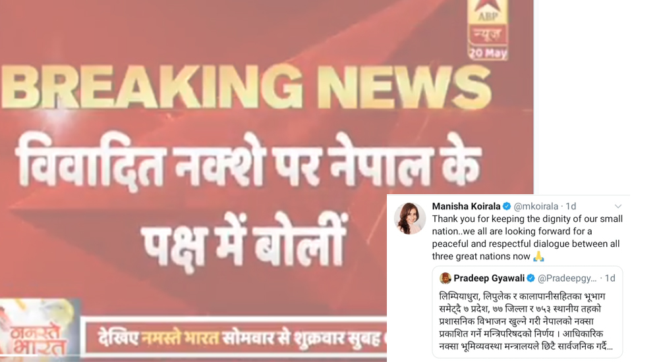Click the @Pradeepgy... truncated handle
This screenshot has width=659, height=362.
tap(567, 278)
